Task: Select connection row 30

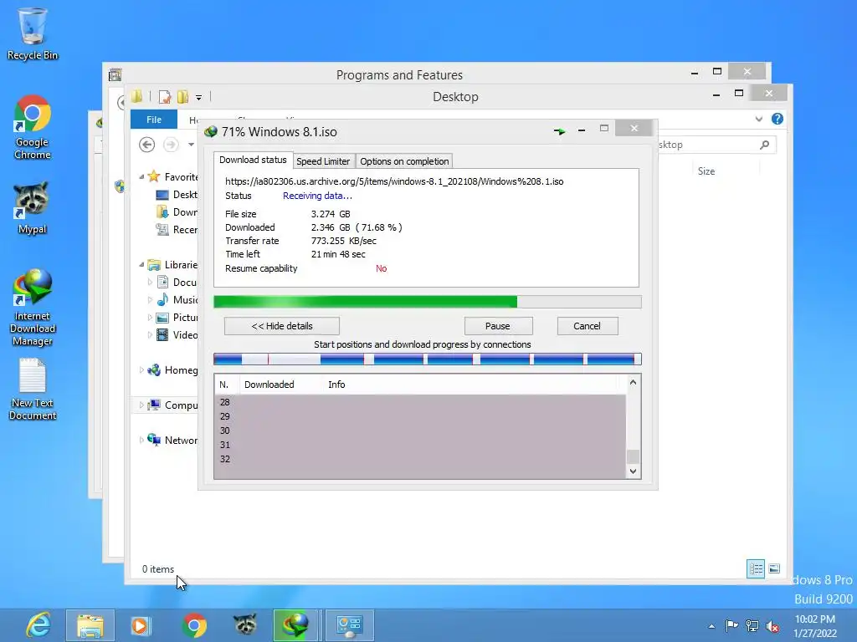Action: [420, 431]
